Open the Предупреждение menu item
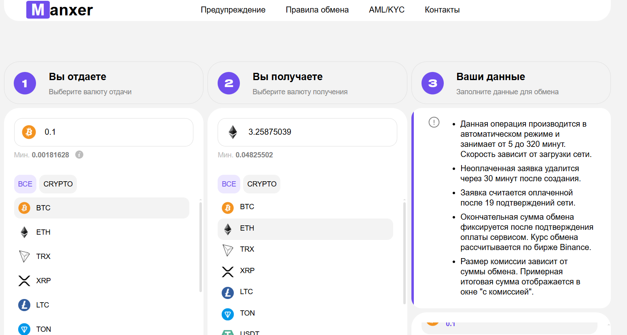 coord(233,10)
